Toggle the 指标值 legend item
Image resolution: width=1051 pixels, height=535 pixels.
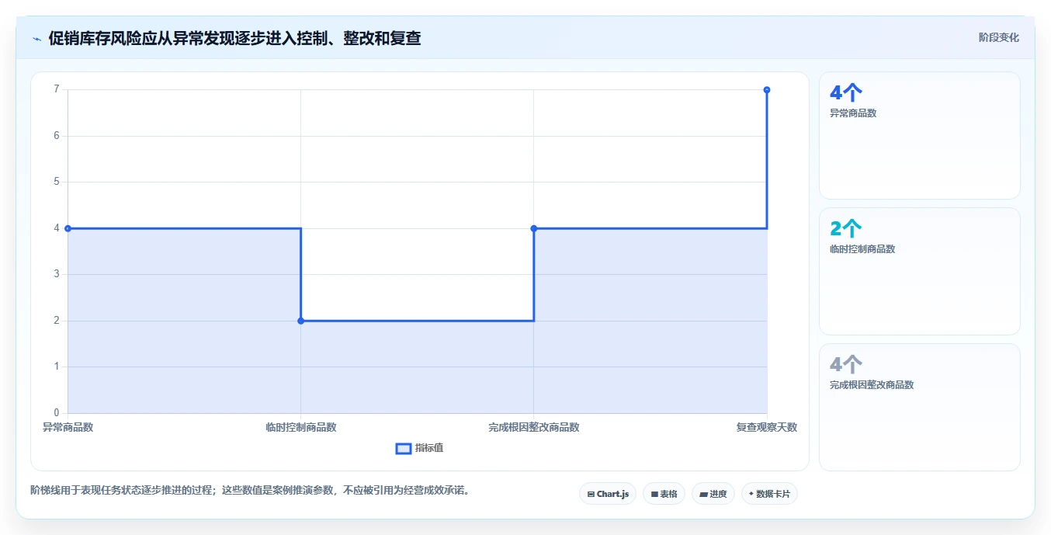419,448
